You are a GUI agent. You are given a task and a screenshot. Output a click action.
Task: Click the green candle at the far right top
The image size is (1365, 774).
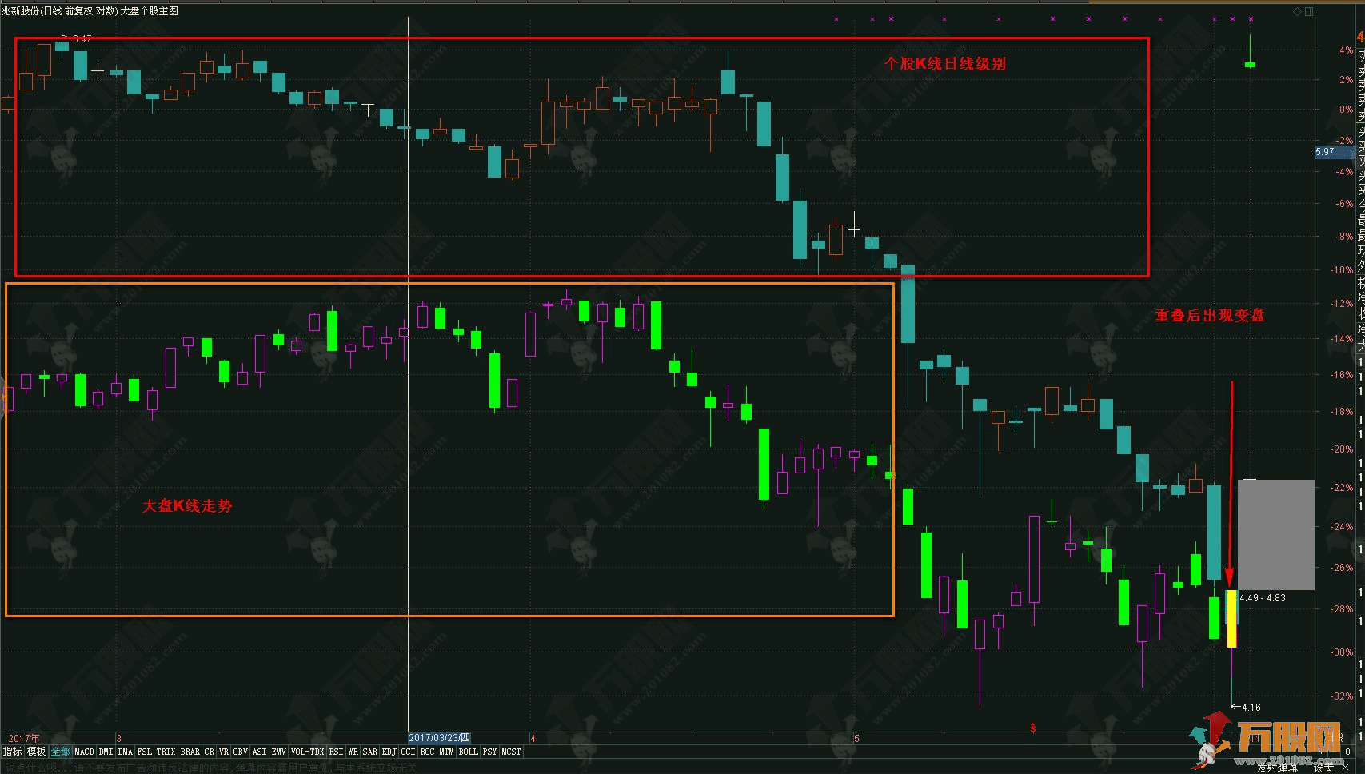click(1250, 64)
